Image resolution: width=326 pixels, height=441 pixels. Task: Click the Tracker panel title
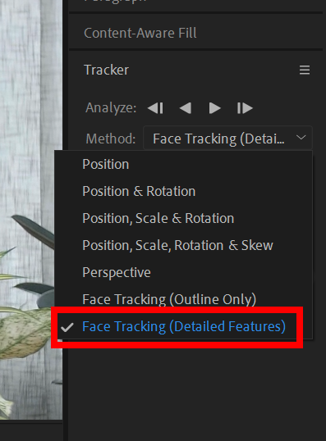106,70
